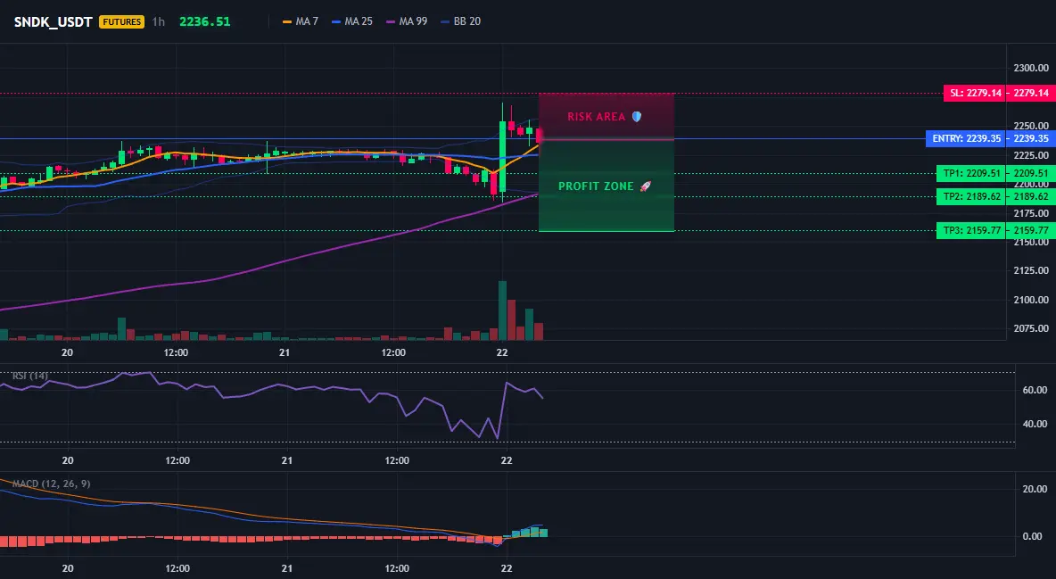Toggle the BB 20 legend item

coord(460,21)
